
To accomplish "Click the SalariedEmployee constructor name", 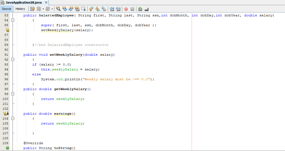I will (x=56, y=16).
